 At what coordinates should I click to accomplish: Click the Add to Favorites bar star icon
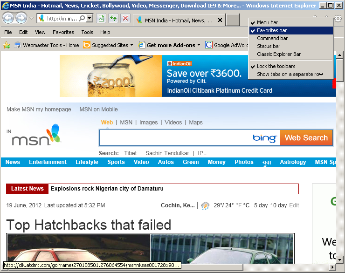(x=7, y=45)
